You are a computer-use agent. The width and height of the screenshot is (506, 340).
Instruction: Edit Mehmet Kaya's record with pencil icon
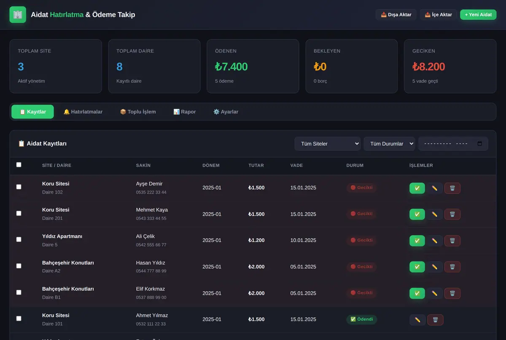435,214
